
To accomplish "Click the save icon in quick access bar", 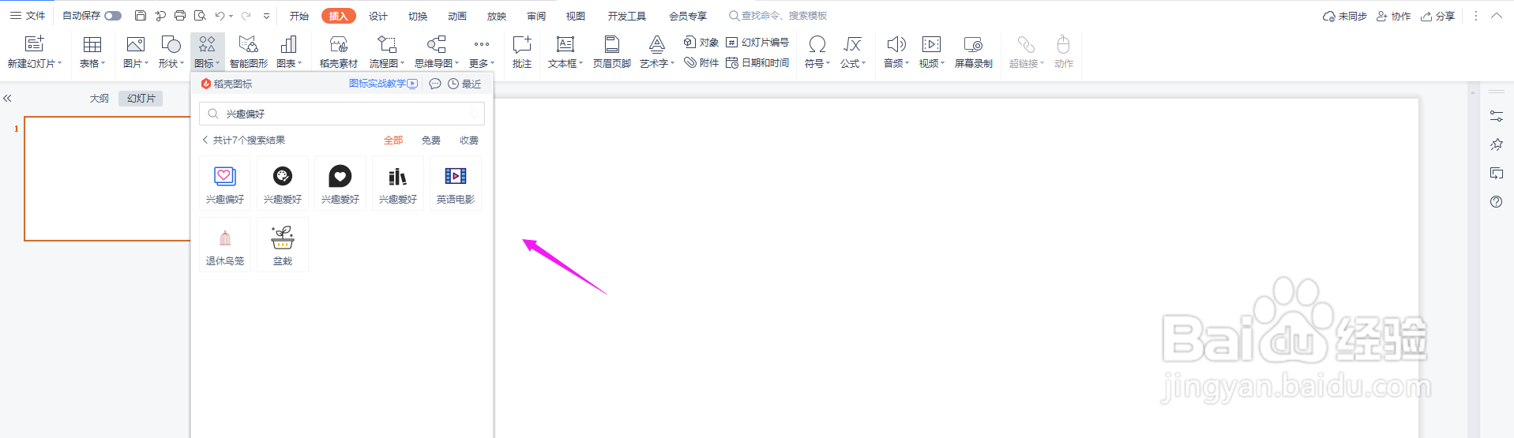I will pos(140,16).
